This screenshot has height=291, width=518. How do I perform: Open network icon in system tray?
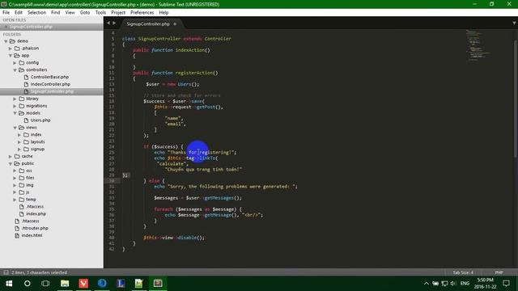point(444,284)
